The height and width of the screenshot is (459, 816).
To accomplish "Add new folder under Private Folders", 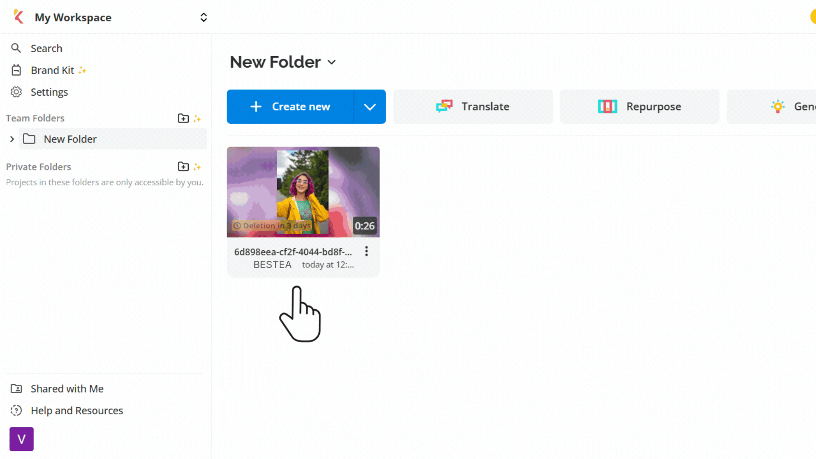I will click(x=183, y=167).
